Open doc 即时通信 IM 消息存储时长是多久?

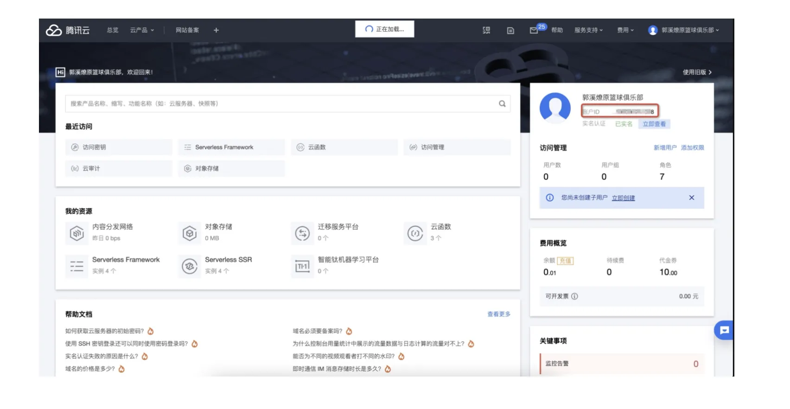pyautogui.click(x=337, y=369)
